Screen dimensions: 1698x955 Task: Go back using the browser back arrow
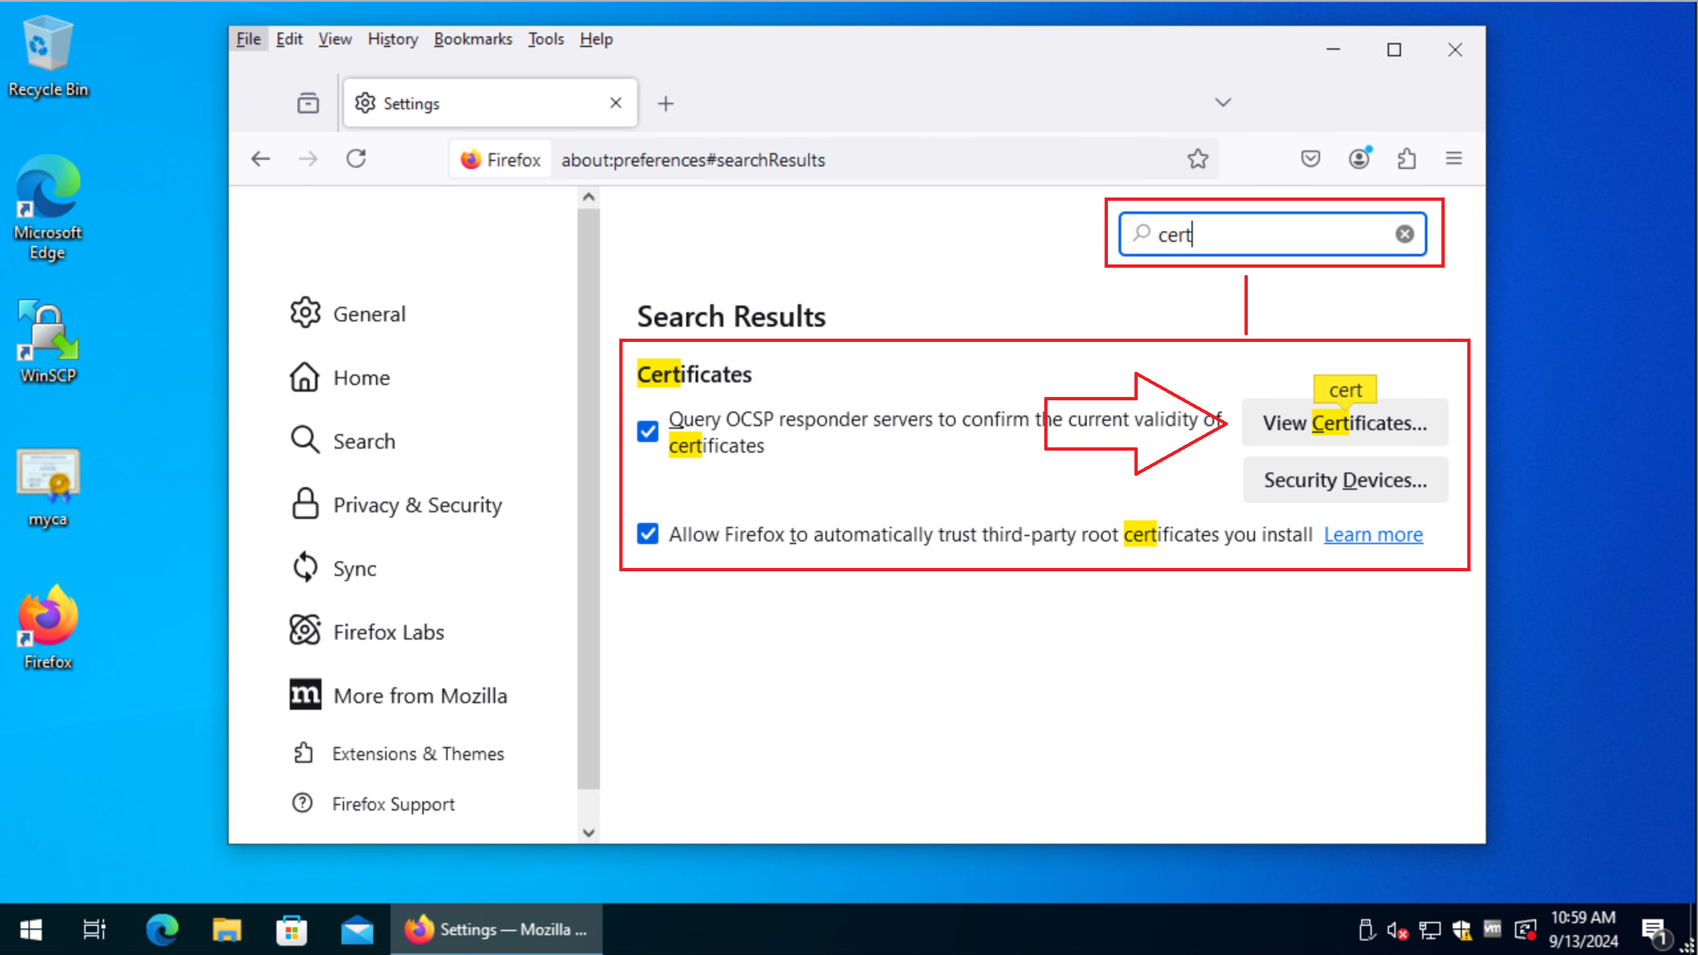pos(261,159)
